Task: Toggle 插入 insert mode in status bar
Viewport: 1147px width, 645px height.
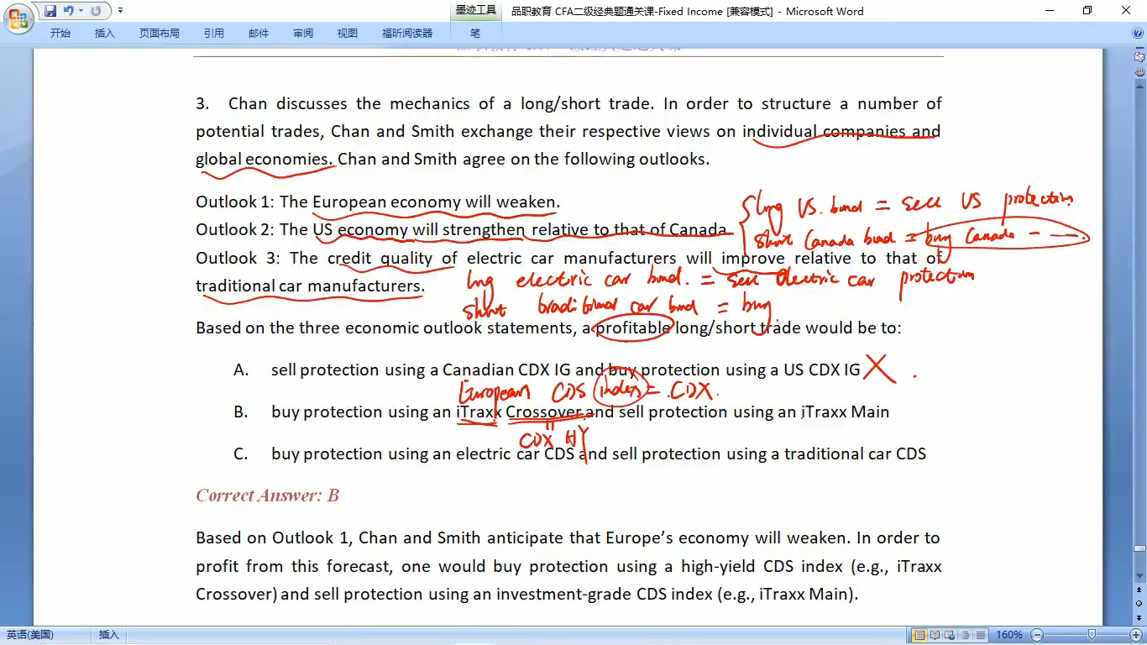Action: click(109, 635)
